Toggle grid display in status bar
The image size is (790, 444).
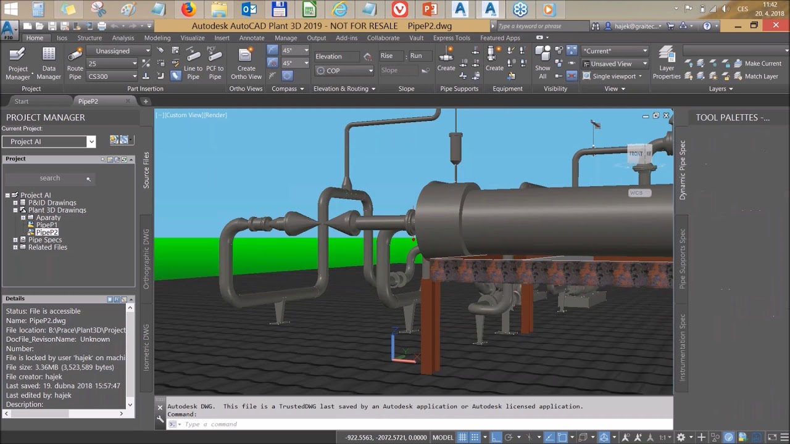coord(462,437)
